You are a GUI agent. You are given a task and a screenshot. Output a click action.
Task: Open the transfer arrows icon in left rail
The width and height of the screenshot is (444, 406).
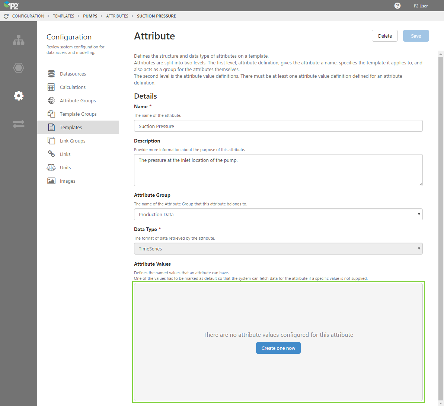point(19,124)
